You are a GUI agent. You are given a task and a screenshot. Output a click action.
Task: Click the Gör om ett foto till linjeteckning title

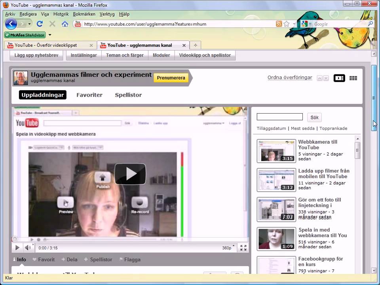coord(319,203)
